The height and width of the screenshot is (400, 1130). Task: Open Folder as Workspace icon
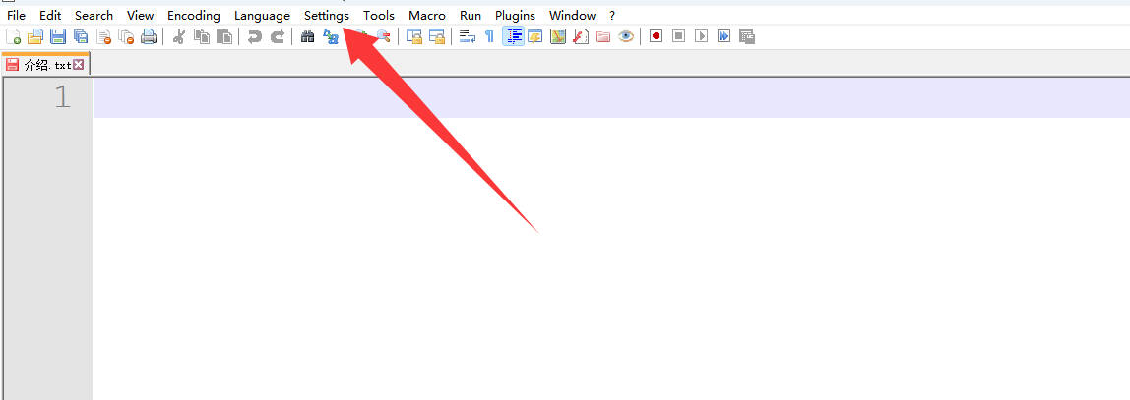[x=603, y=36]
